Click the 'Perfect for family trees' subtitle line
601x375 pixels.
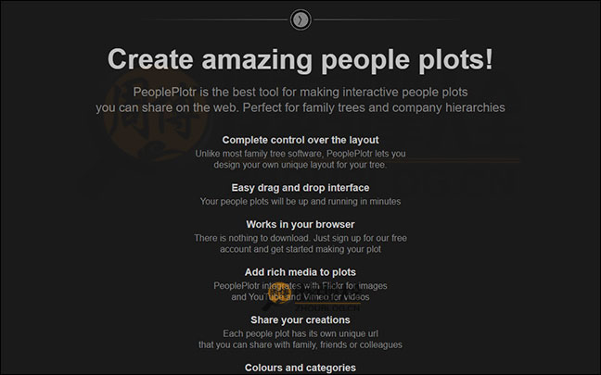pyautogui.click(x=300, y=107)
